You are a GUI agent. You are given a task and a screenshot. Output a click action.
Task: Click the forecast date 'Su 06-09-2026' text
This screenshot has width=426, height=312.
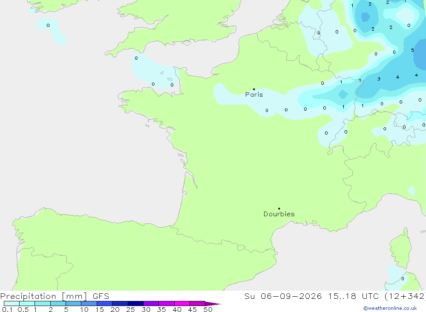(x=283, y=296)
